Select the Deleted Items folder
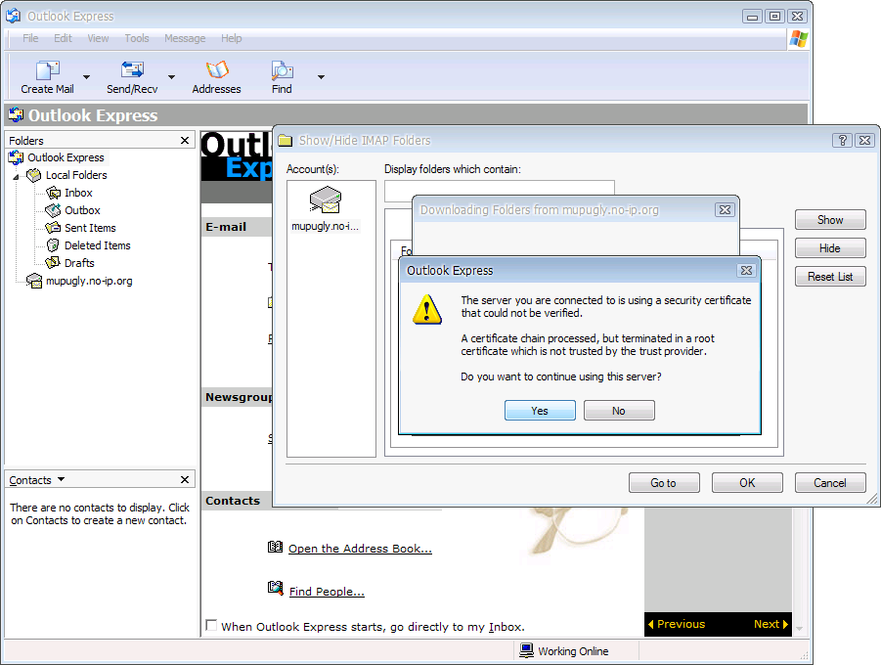Screen dimensions: 881x665 [x=97, y=245]
